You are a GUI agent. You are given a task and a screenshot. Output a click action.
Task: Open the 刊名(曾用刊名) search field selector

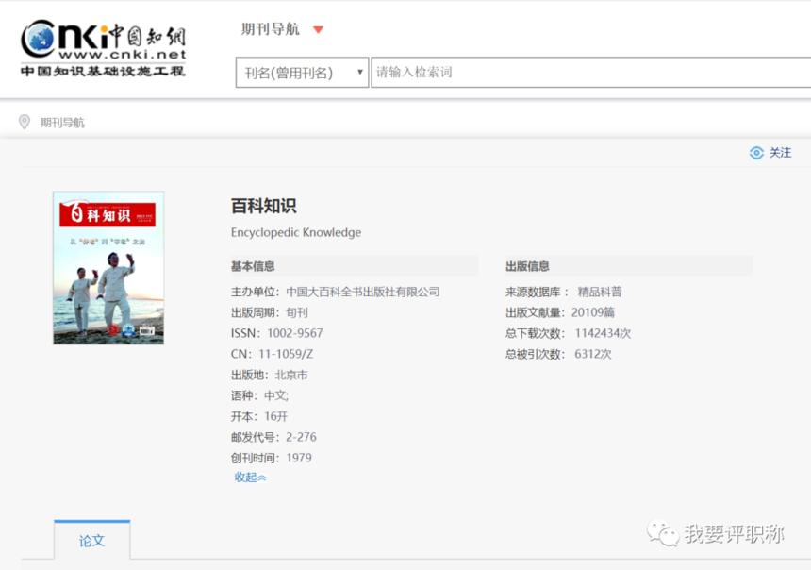[302, 73]
